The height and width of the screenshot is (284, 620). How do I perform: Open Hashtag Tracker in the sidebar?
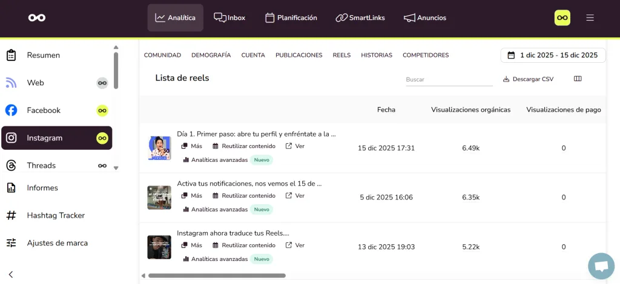(56, 215)
